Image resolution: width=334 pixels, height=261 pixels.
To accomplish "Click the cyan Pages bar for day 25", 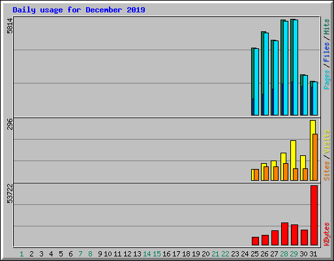I will [256, 82].
